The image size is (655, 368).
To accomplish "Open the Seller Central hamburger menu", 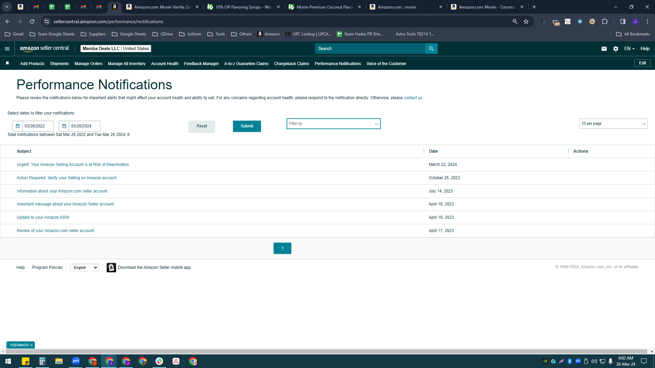I will point(7,49).
